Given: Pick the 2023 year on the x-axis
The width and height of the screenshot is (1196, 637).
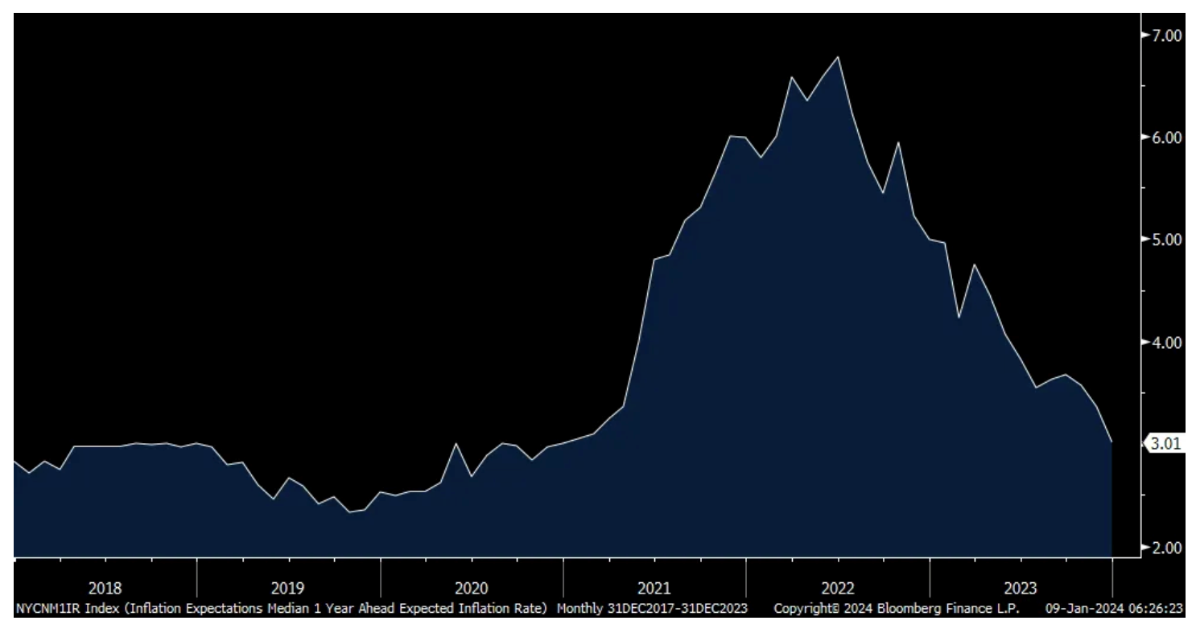Looking at the screenshot, I should point(1021,587).
